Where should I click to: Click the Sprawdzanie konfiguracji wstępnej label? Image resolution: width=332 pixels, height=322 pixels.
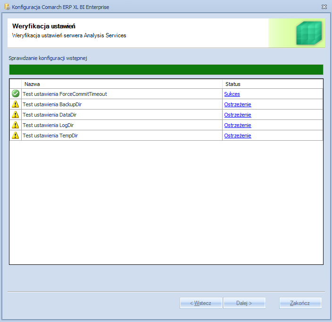[48, 58]
